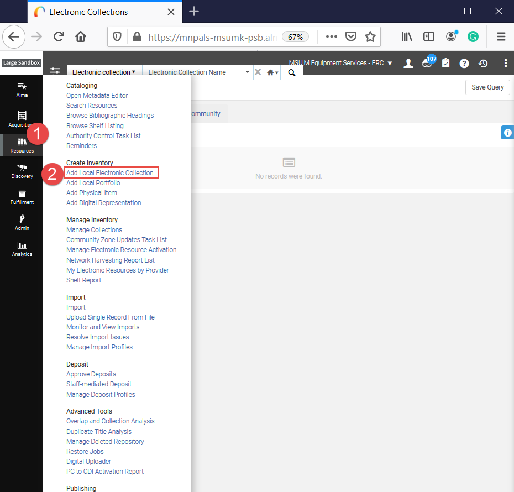
Task: Close the Electronic Collections browser tab
Action: coord(171,12)
